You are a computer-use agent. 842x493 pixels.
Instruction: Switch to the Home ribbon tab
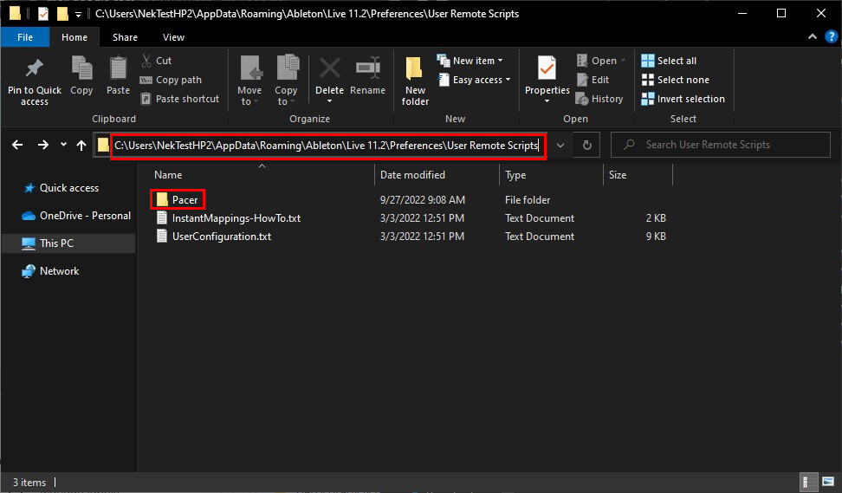tap(74, 37)
